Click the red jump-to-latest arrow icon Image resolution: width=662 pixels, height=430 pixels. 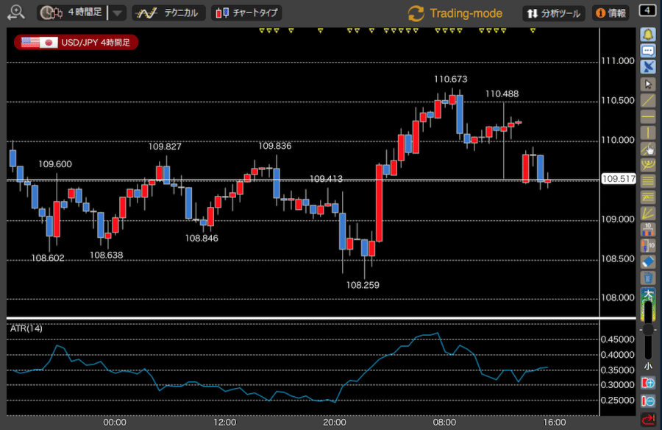tap(648, 420)
